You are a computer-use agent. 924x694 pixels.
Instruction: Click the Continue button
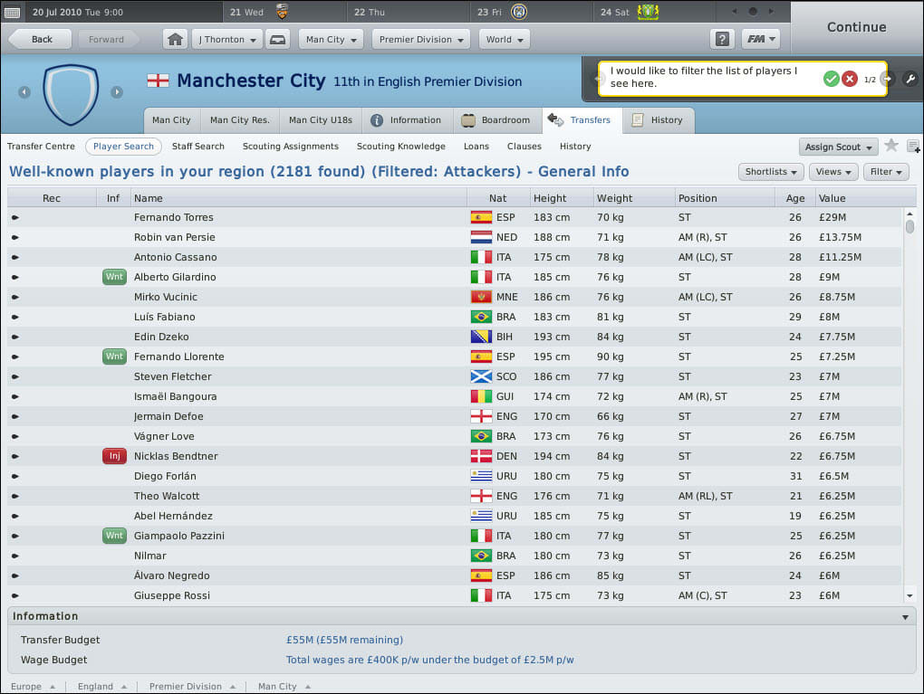coord(856,27)
